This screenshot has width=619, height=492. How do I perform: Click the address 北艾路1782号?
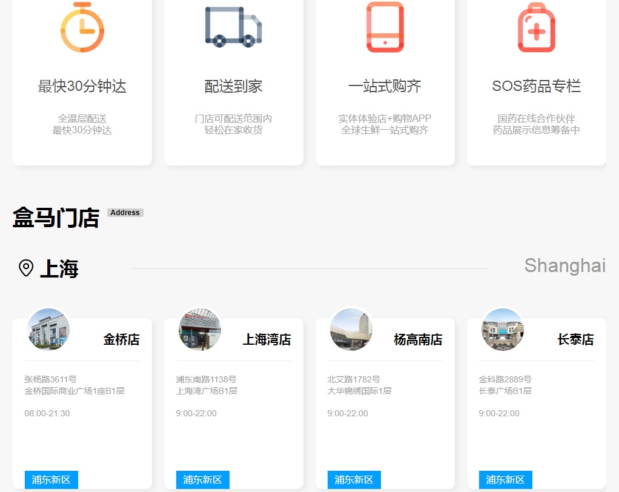[354, 379]
